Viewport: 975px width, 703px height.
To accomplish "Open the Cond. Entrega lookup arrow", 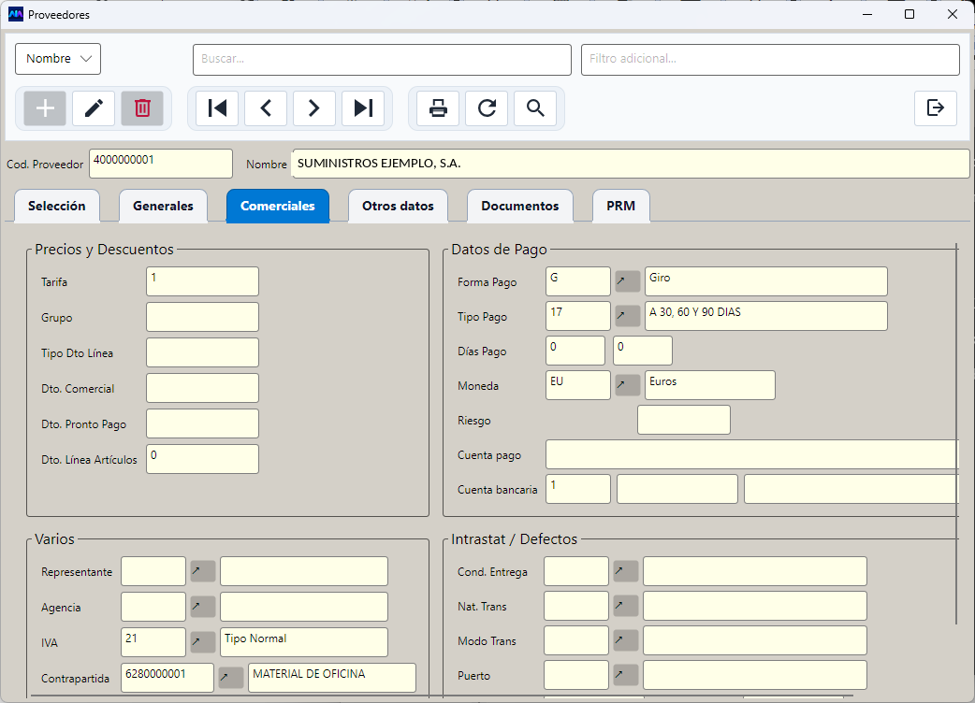I will coord(626,571).
